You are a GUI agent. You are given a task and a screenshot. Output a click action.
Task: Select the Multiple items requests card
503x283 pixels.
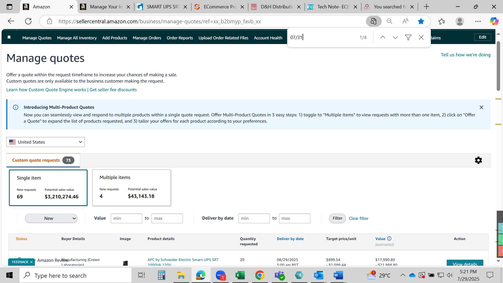tap(132, 188)
